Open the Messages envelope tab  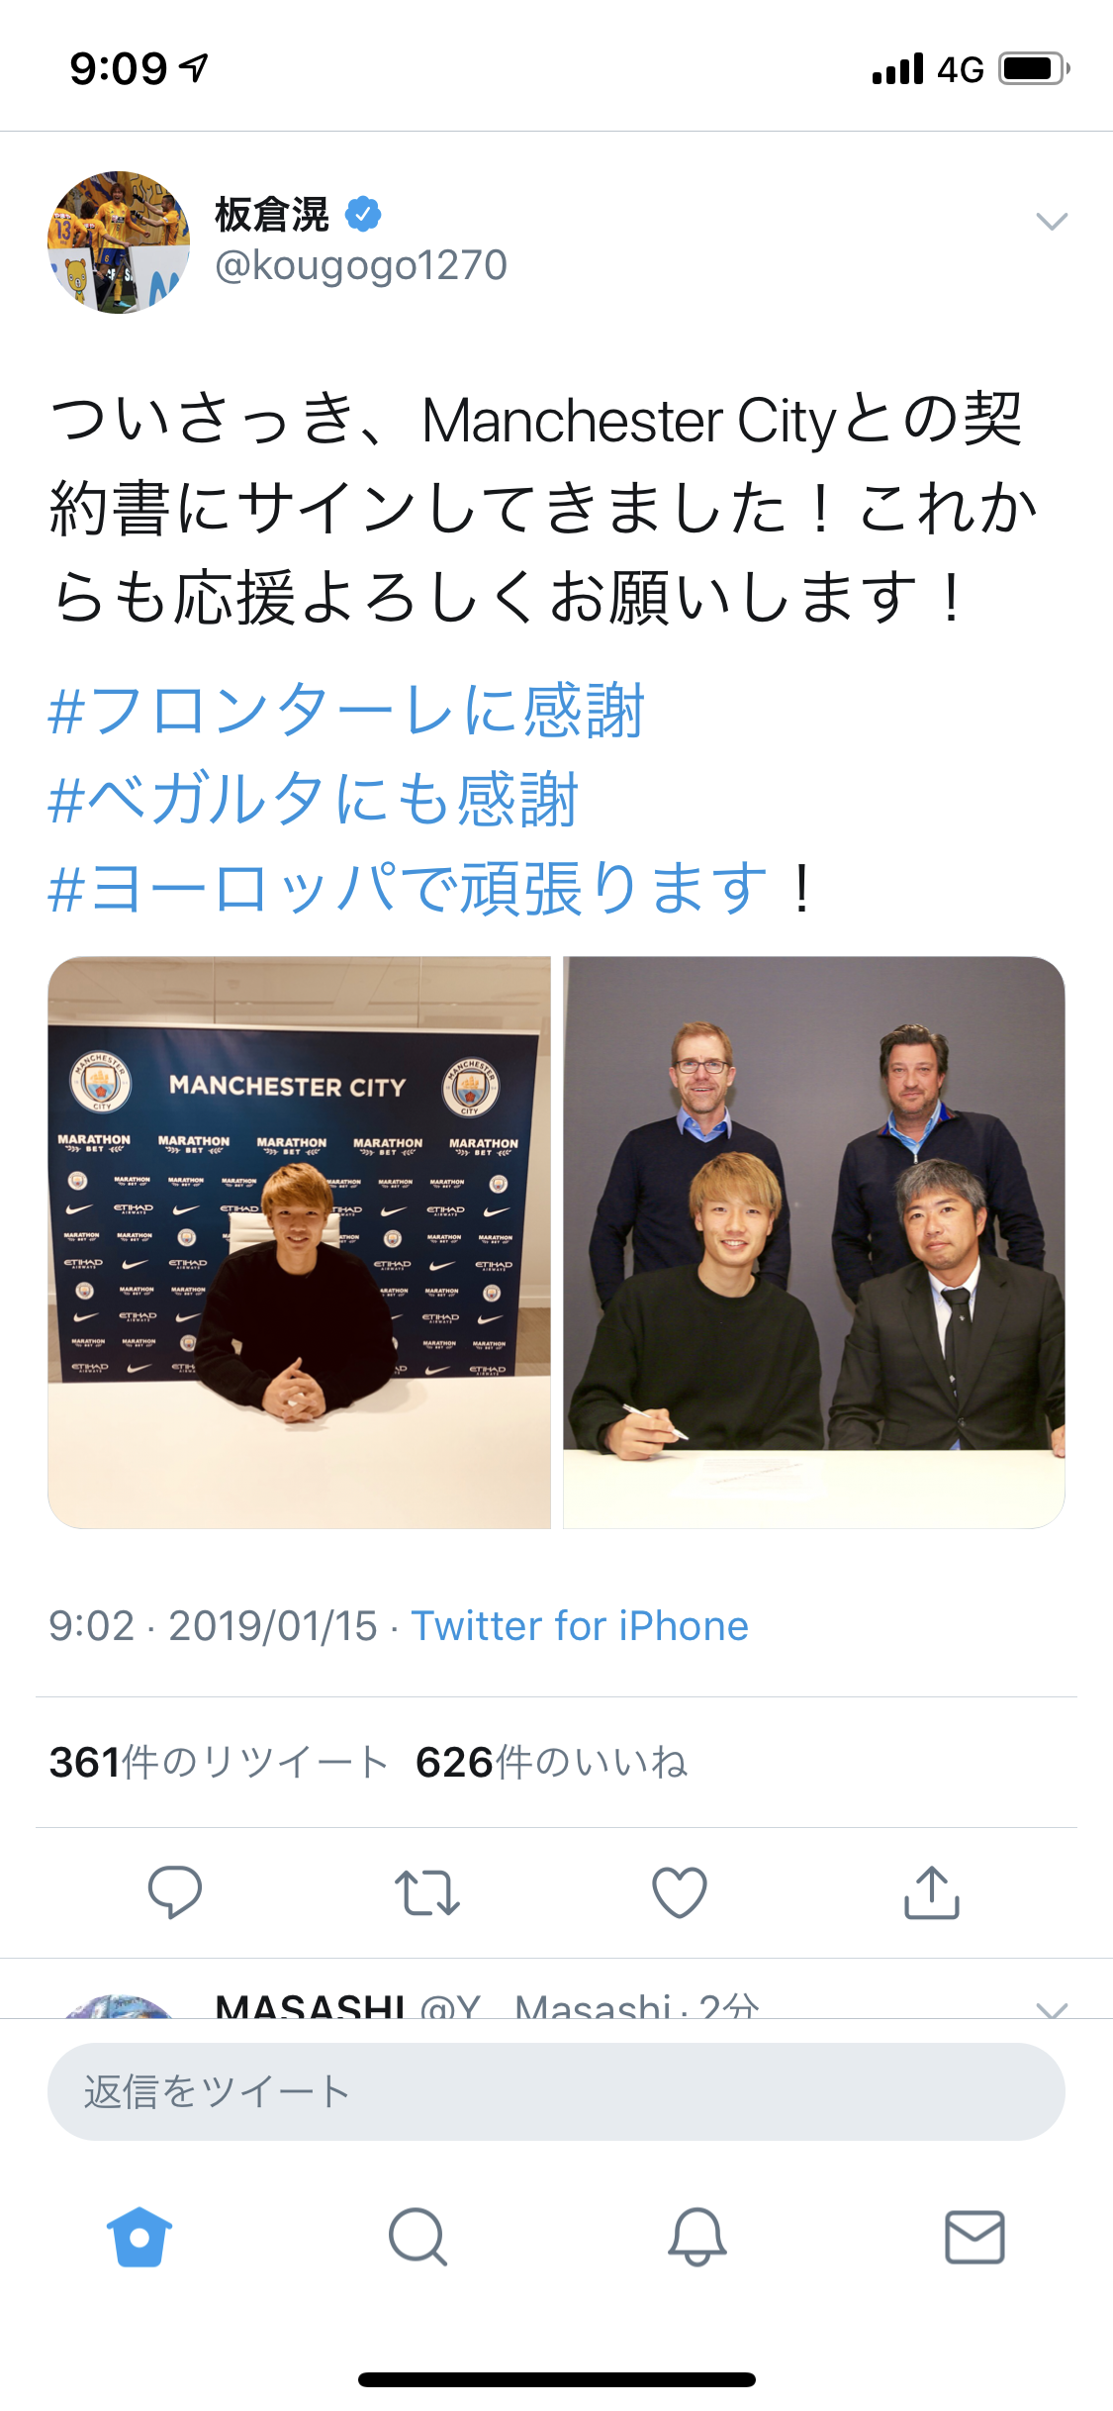point(975,2237)
